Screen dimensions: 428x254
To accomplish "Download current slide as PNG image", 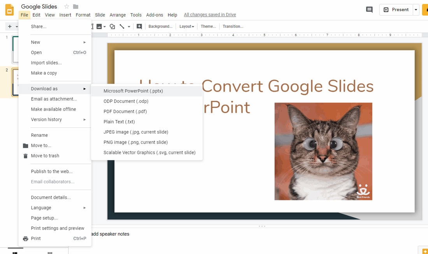I will point(147,142).
